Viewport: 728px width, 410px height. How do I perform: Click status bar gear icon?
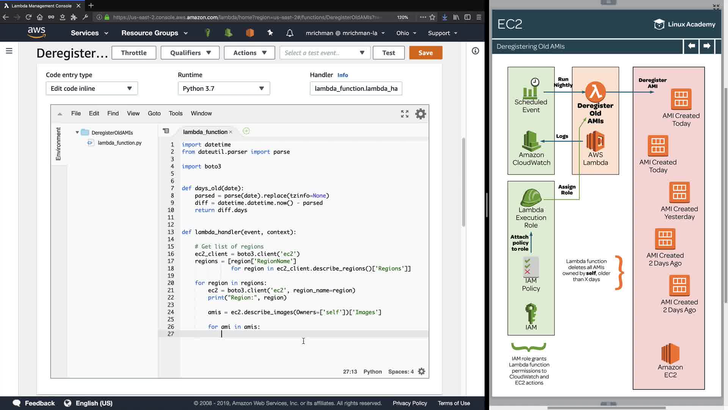[x=421, y=372]
